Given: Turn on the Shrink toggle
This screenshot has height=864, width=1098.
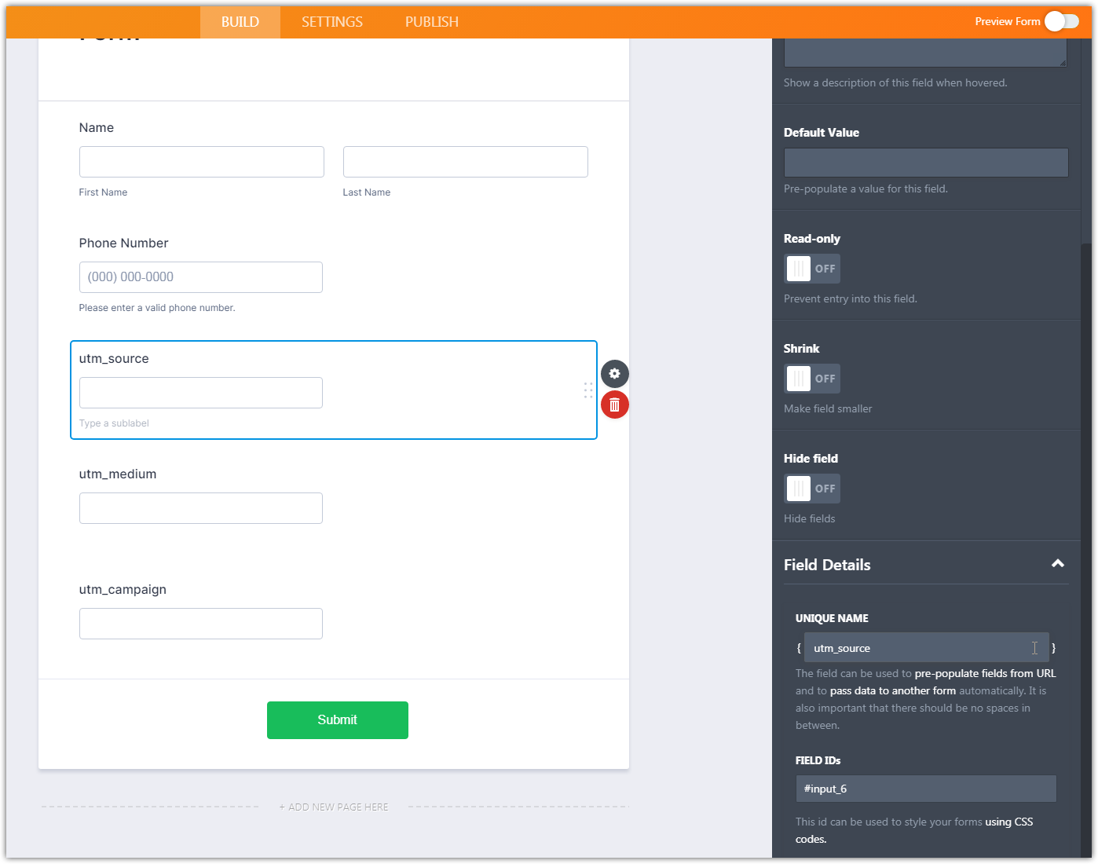Looking at the screenshot, I should click(x=812, y=379).
